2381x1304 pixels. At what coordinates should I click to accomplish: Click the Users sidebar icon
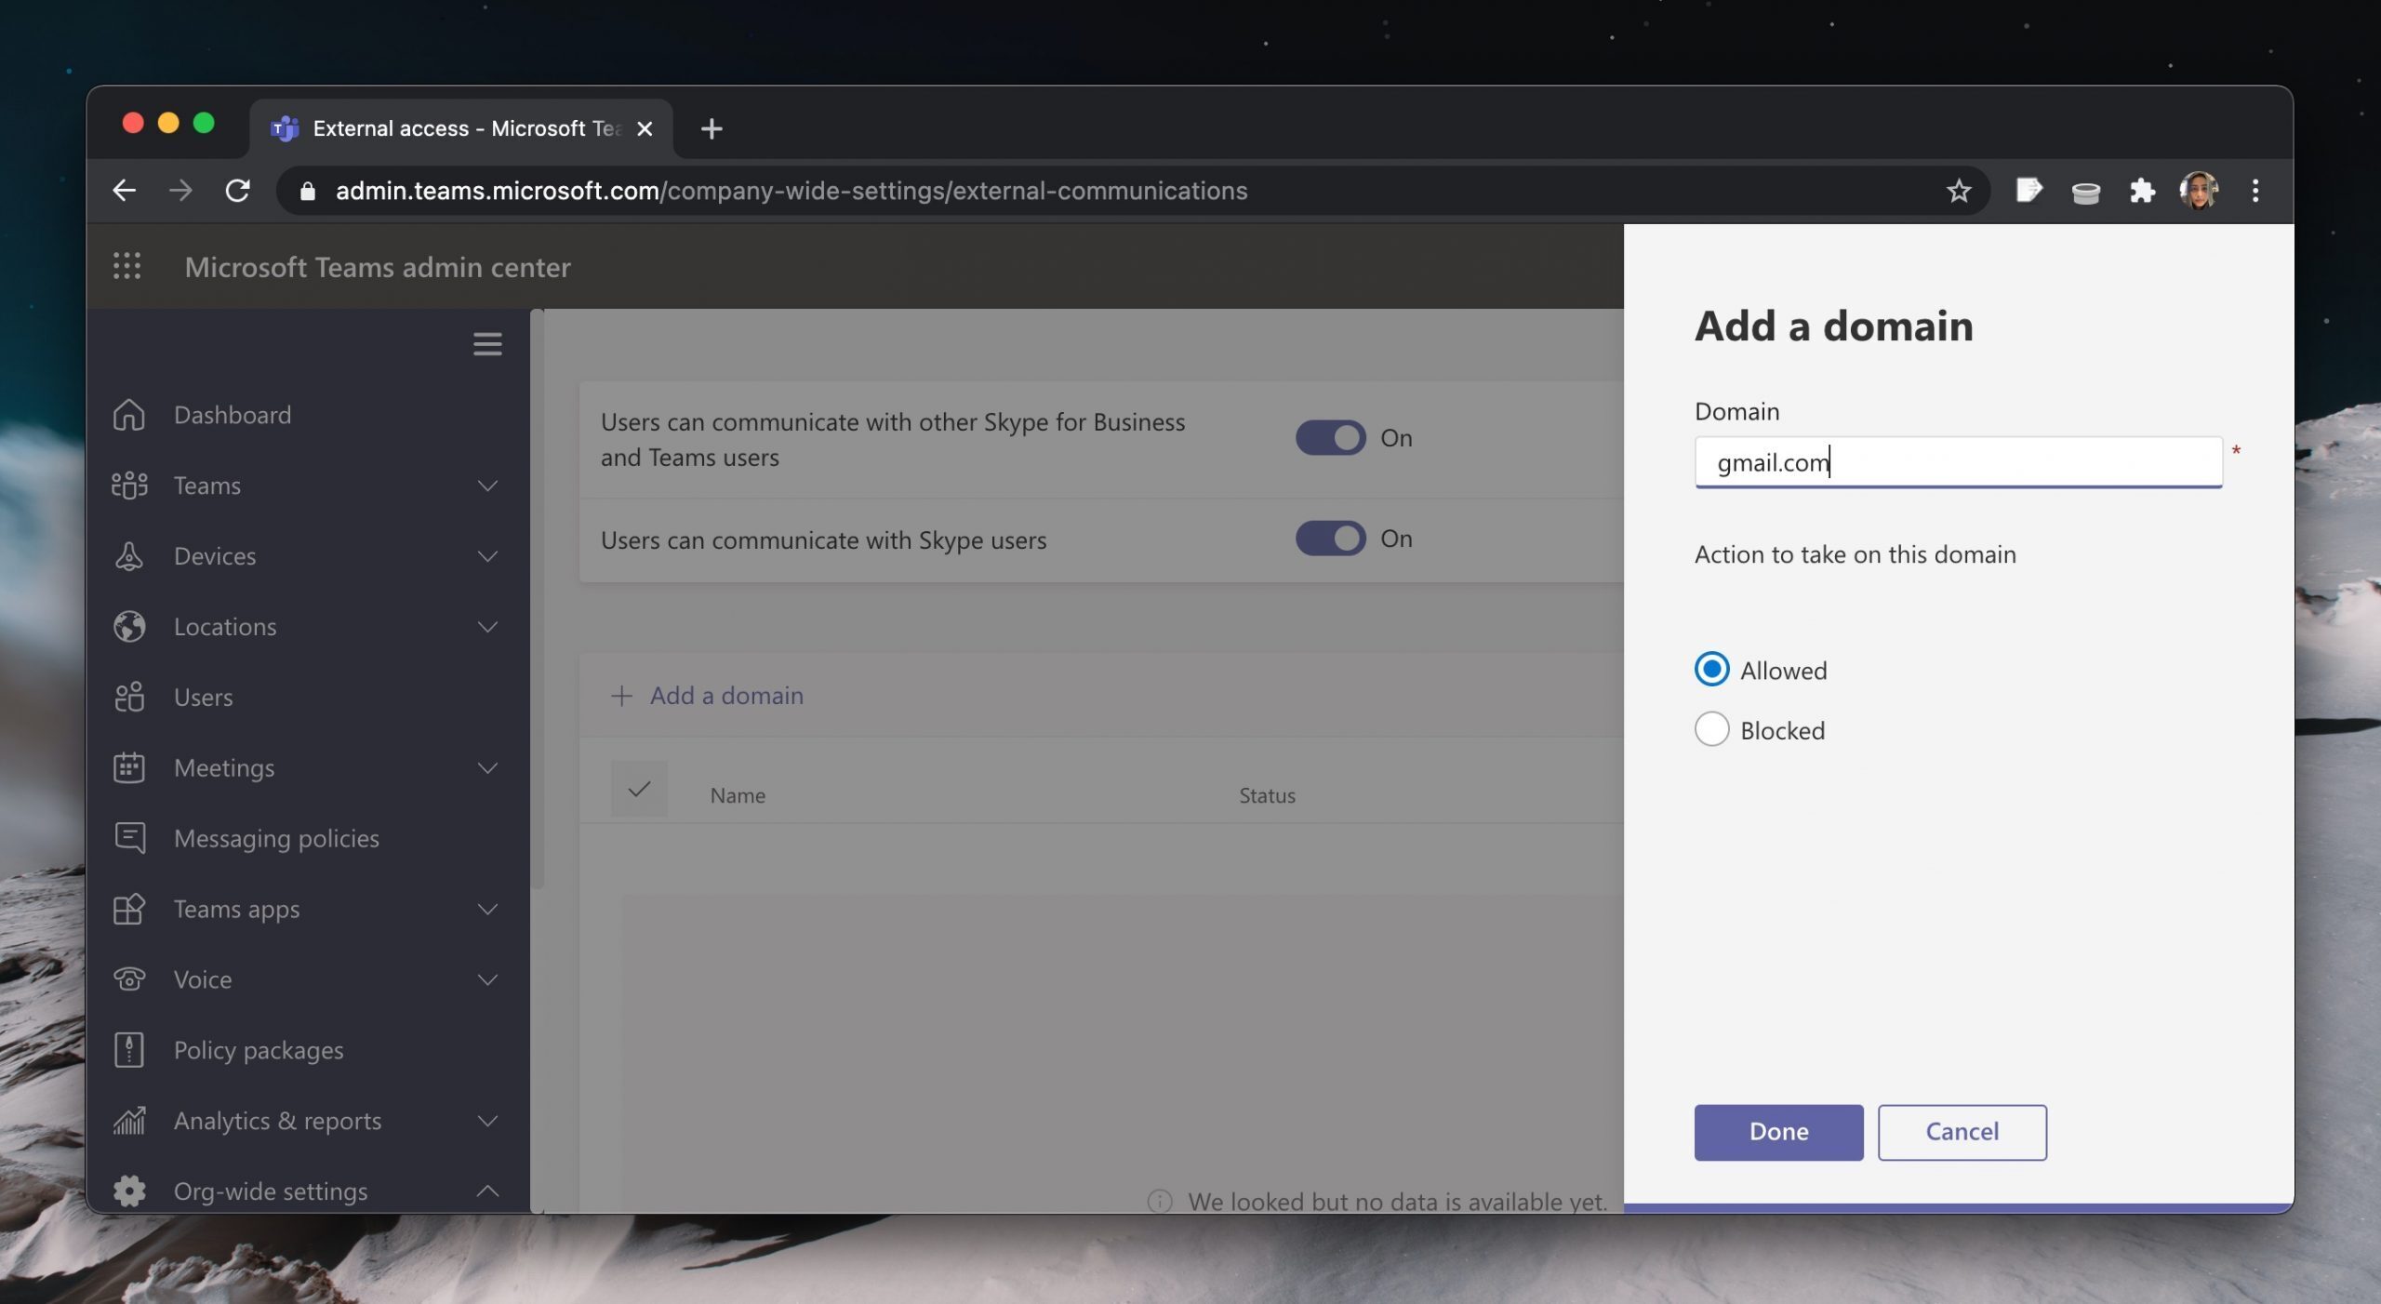(x=129, y=697)
